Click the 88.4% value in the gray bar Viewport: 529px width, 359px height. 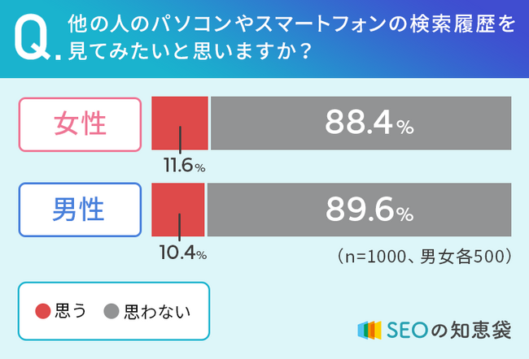(369, 123)
